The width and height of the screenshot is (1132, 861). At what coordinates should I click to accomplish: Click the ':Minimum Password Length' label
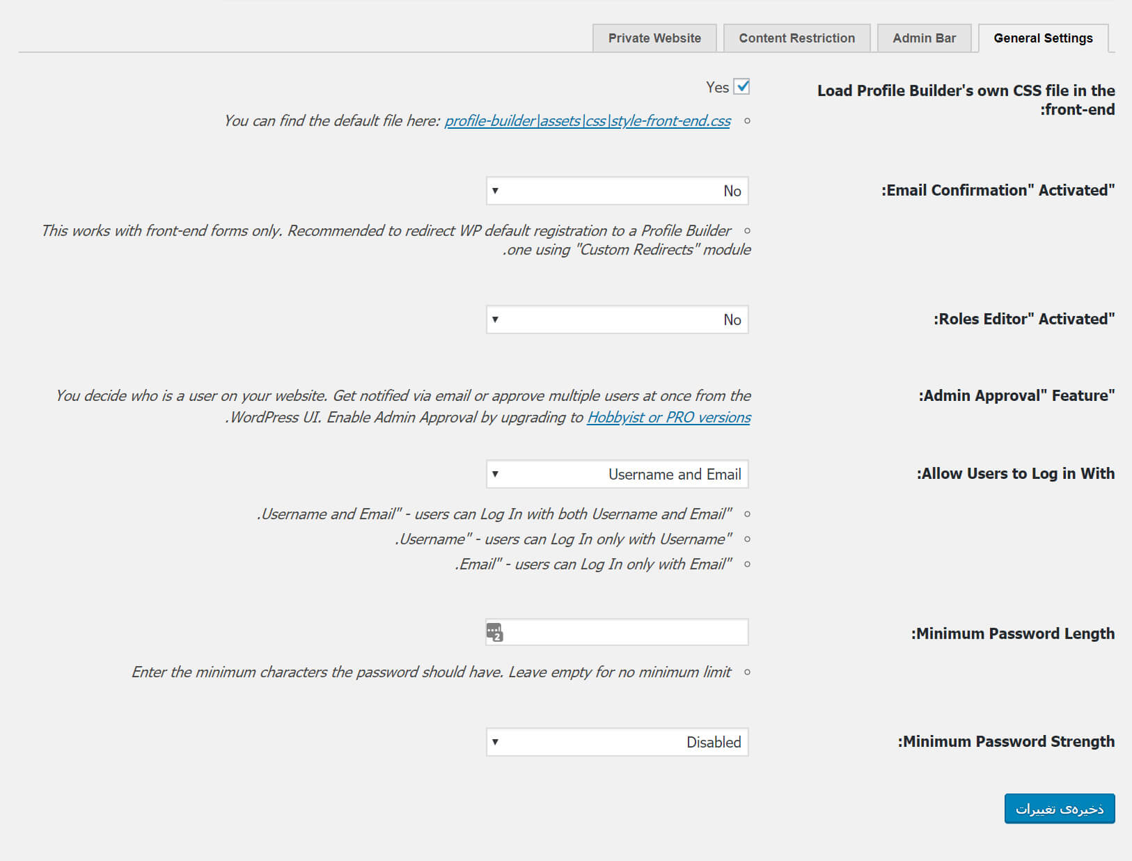click(x=1013, y=633)
